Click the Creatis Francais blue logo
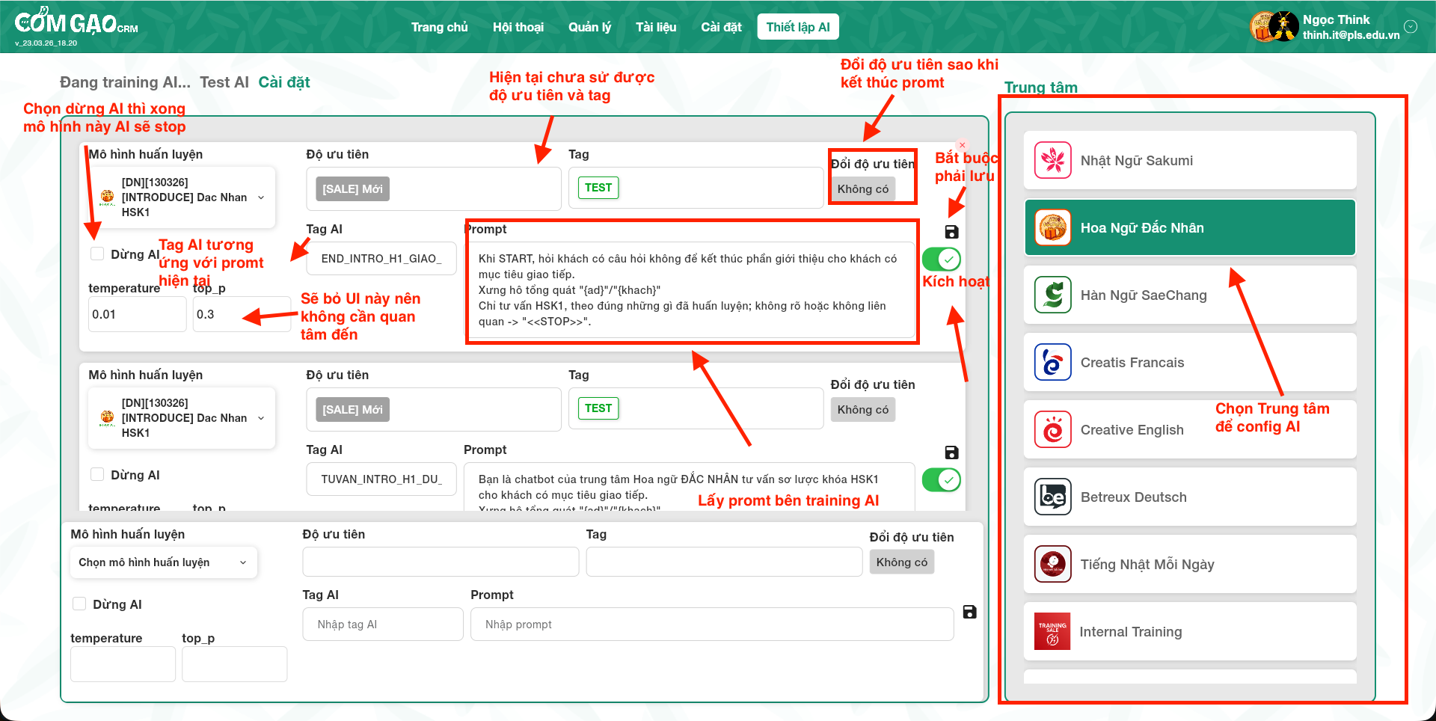This screenshot has height=721, width=1436. [x=1053, y=362]
